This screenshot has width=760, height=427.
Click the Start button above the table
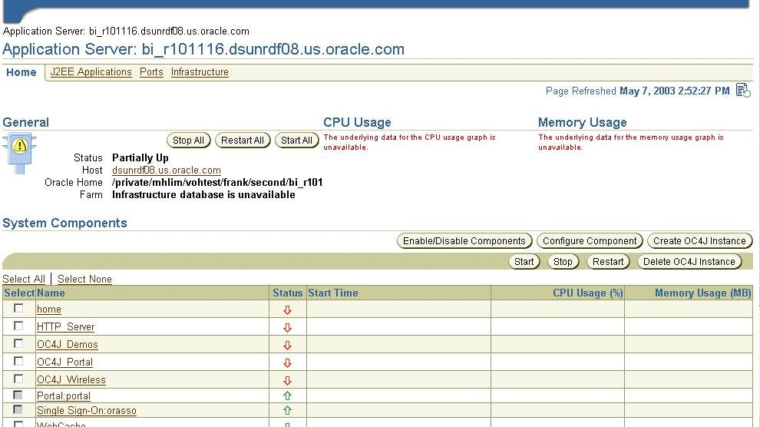coord(524,262)
